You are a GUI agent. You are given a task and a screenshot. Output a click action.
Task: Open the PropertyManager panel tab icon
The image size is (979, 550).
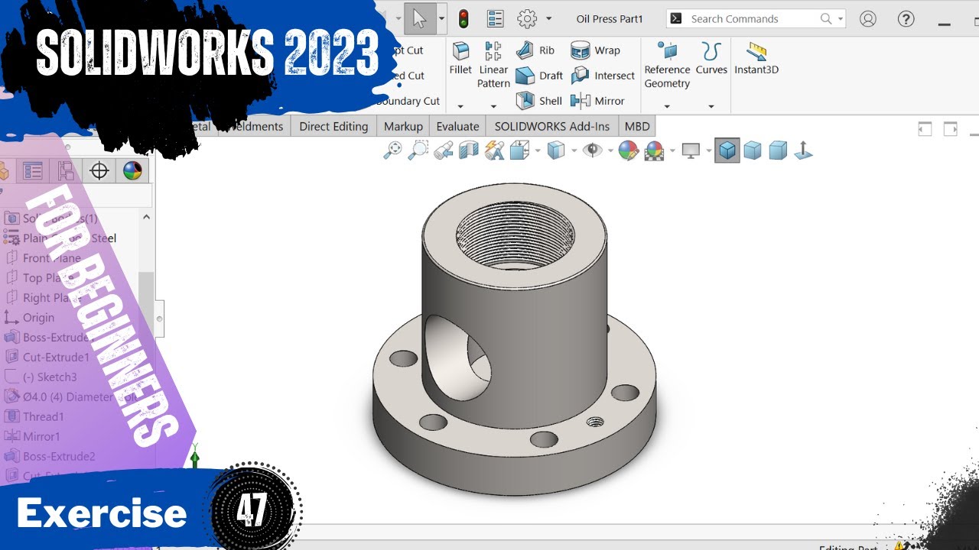point(32,170)
